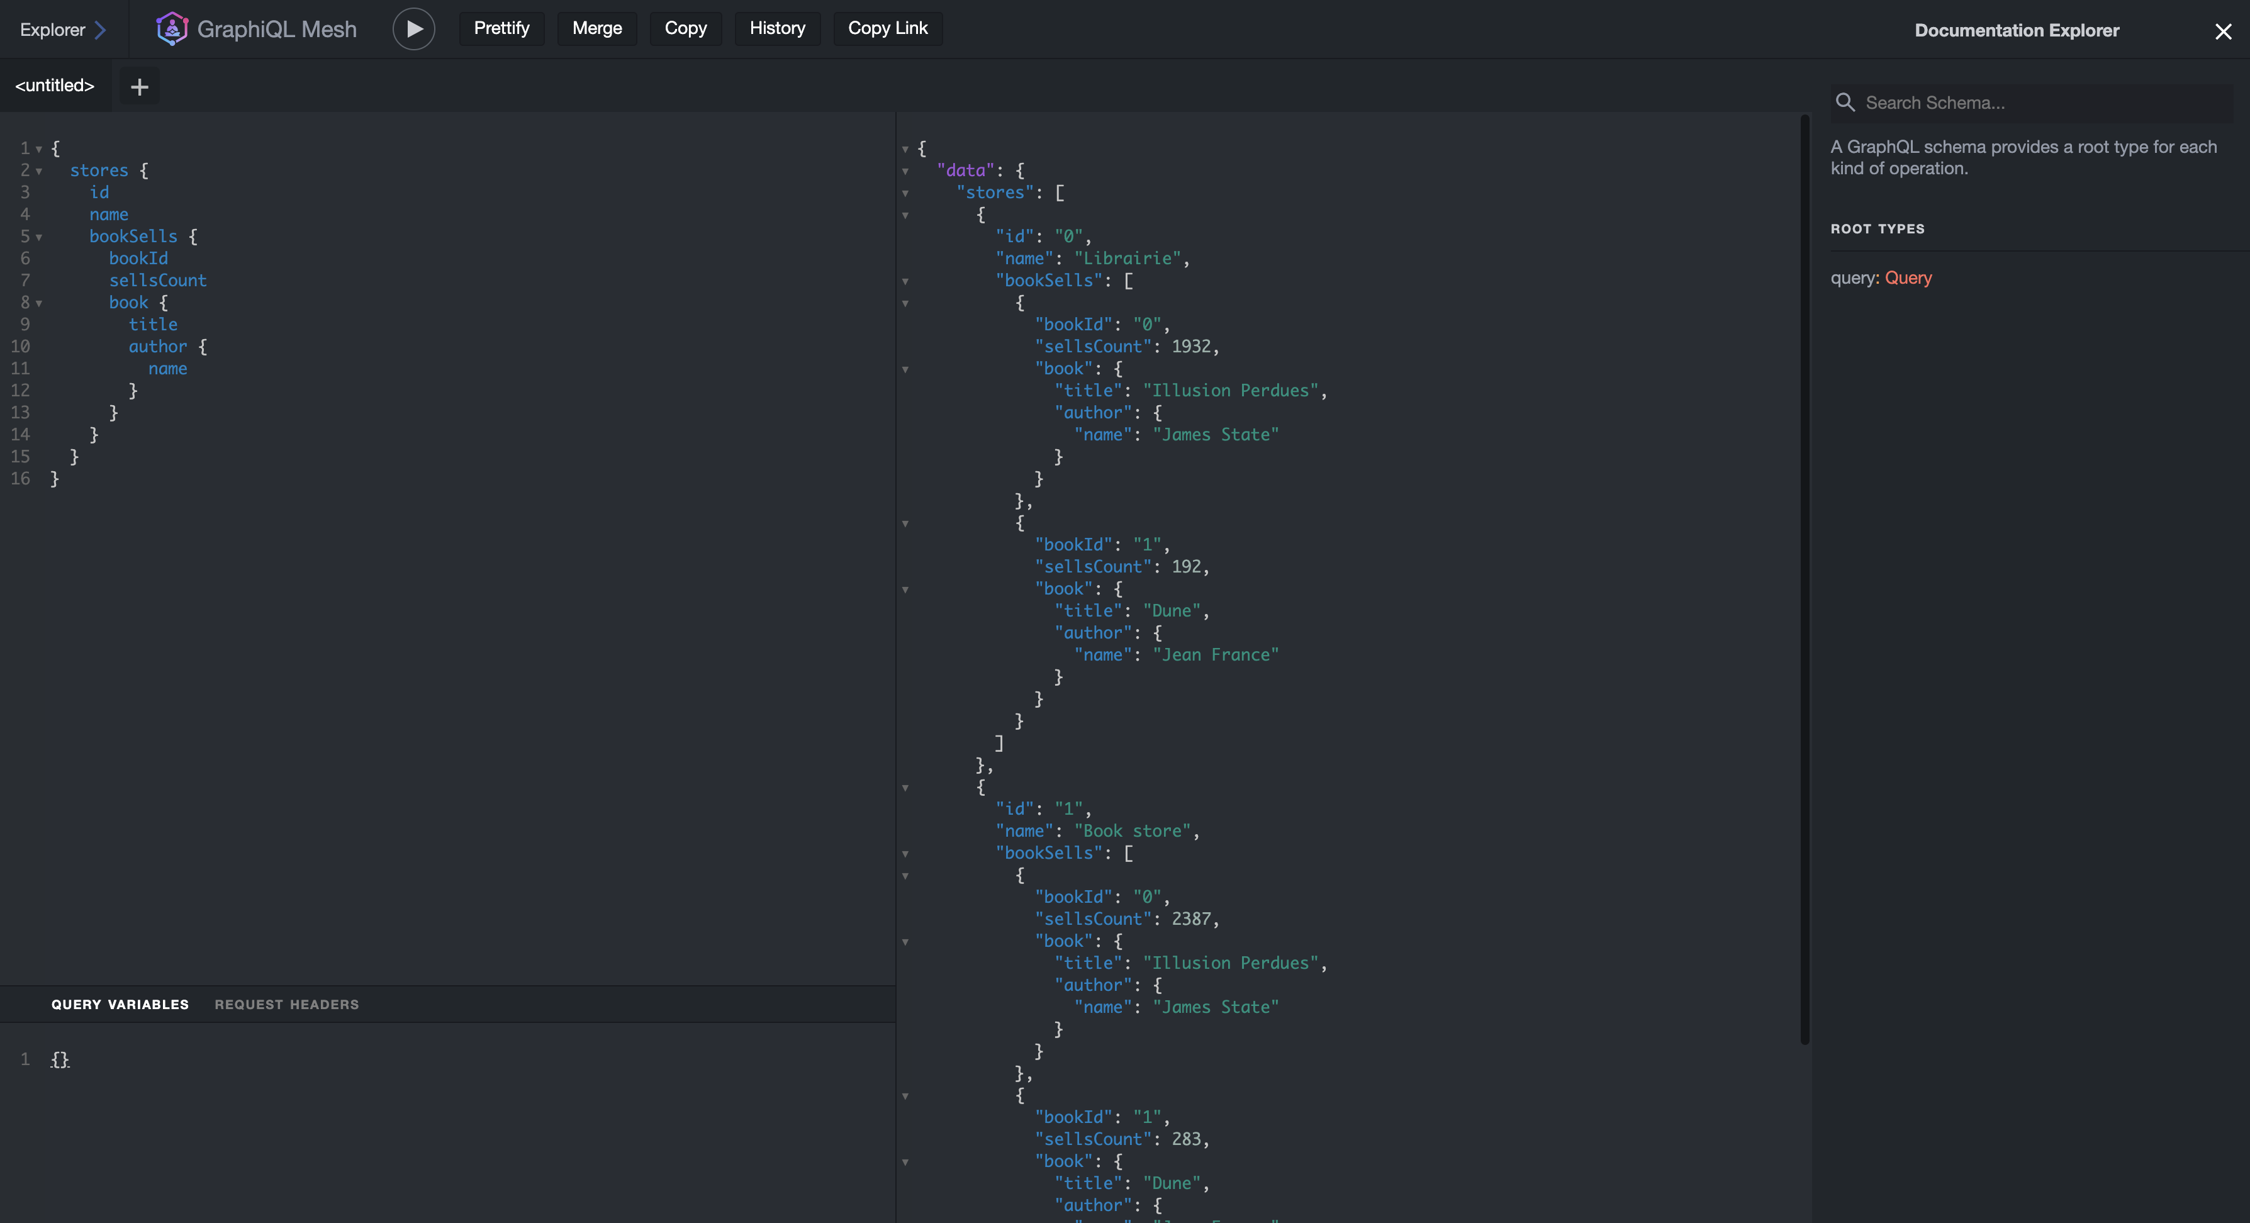
Task: Copy the query using the Copy button
Action: point(686,28)
